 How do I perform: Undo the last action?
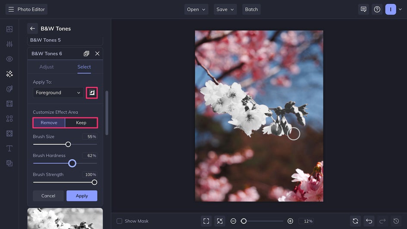(x=369, y=221)
